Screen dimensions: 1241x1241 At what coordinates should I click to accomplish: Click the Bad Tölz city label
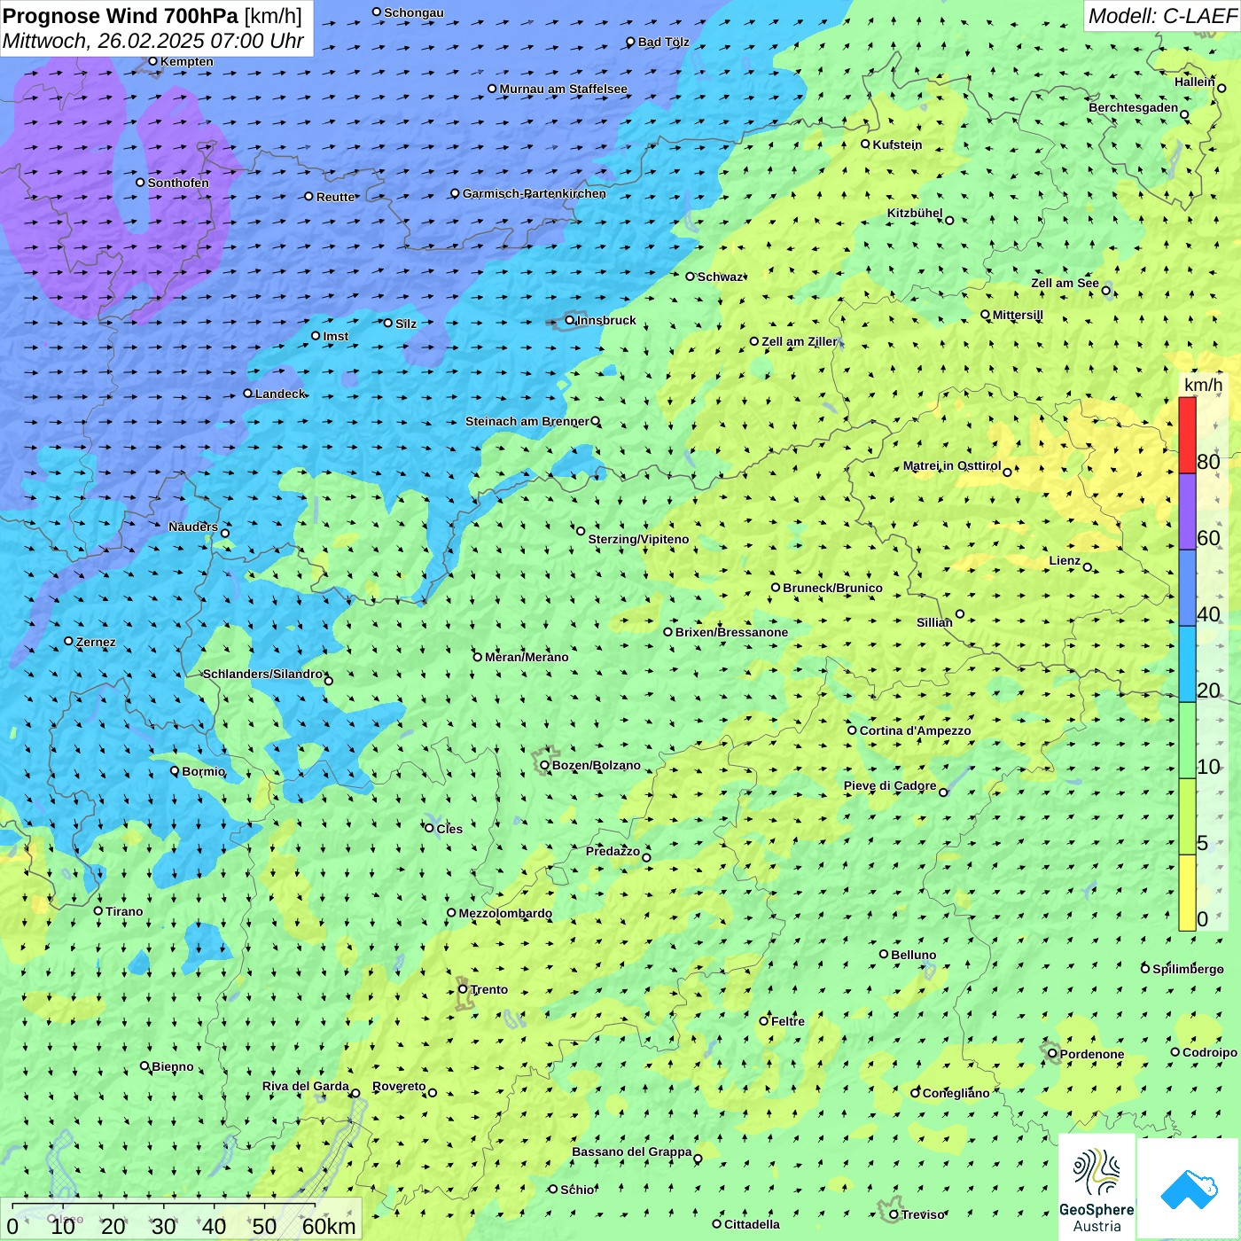pyautogui.click(x=664, y=42)
